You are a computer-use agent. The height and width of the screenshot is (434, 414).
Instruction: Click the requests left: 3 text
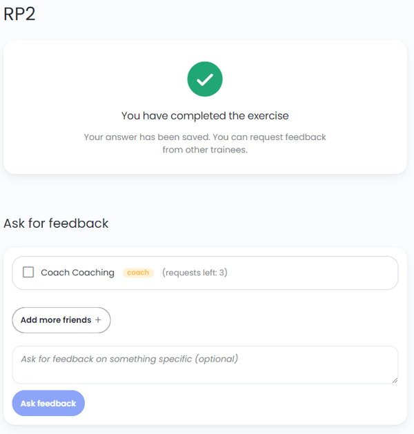(x=195, y=273)
